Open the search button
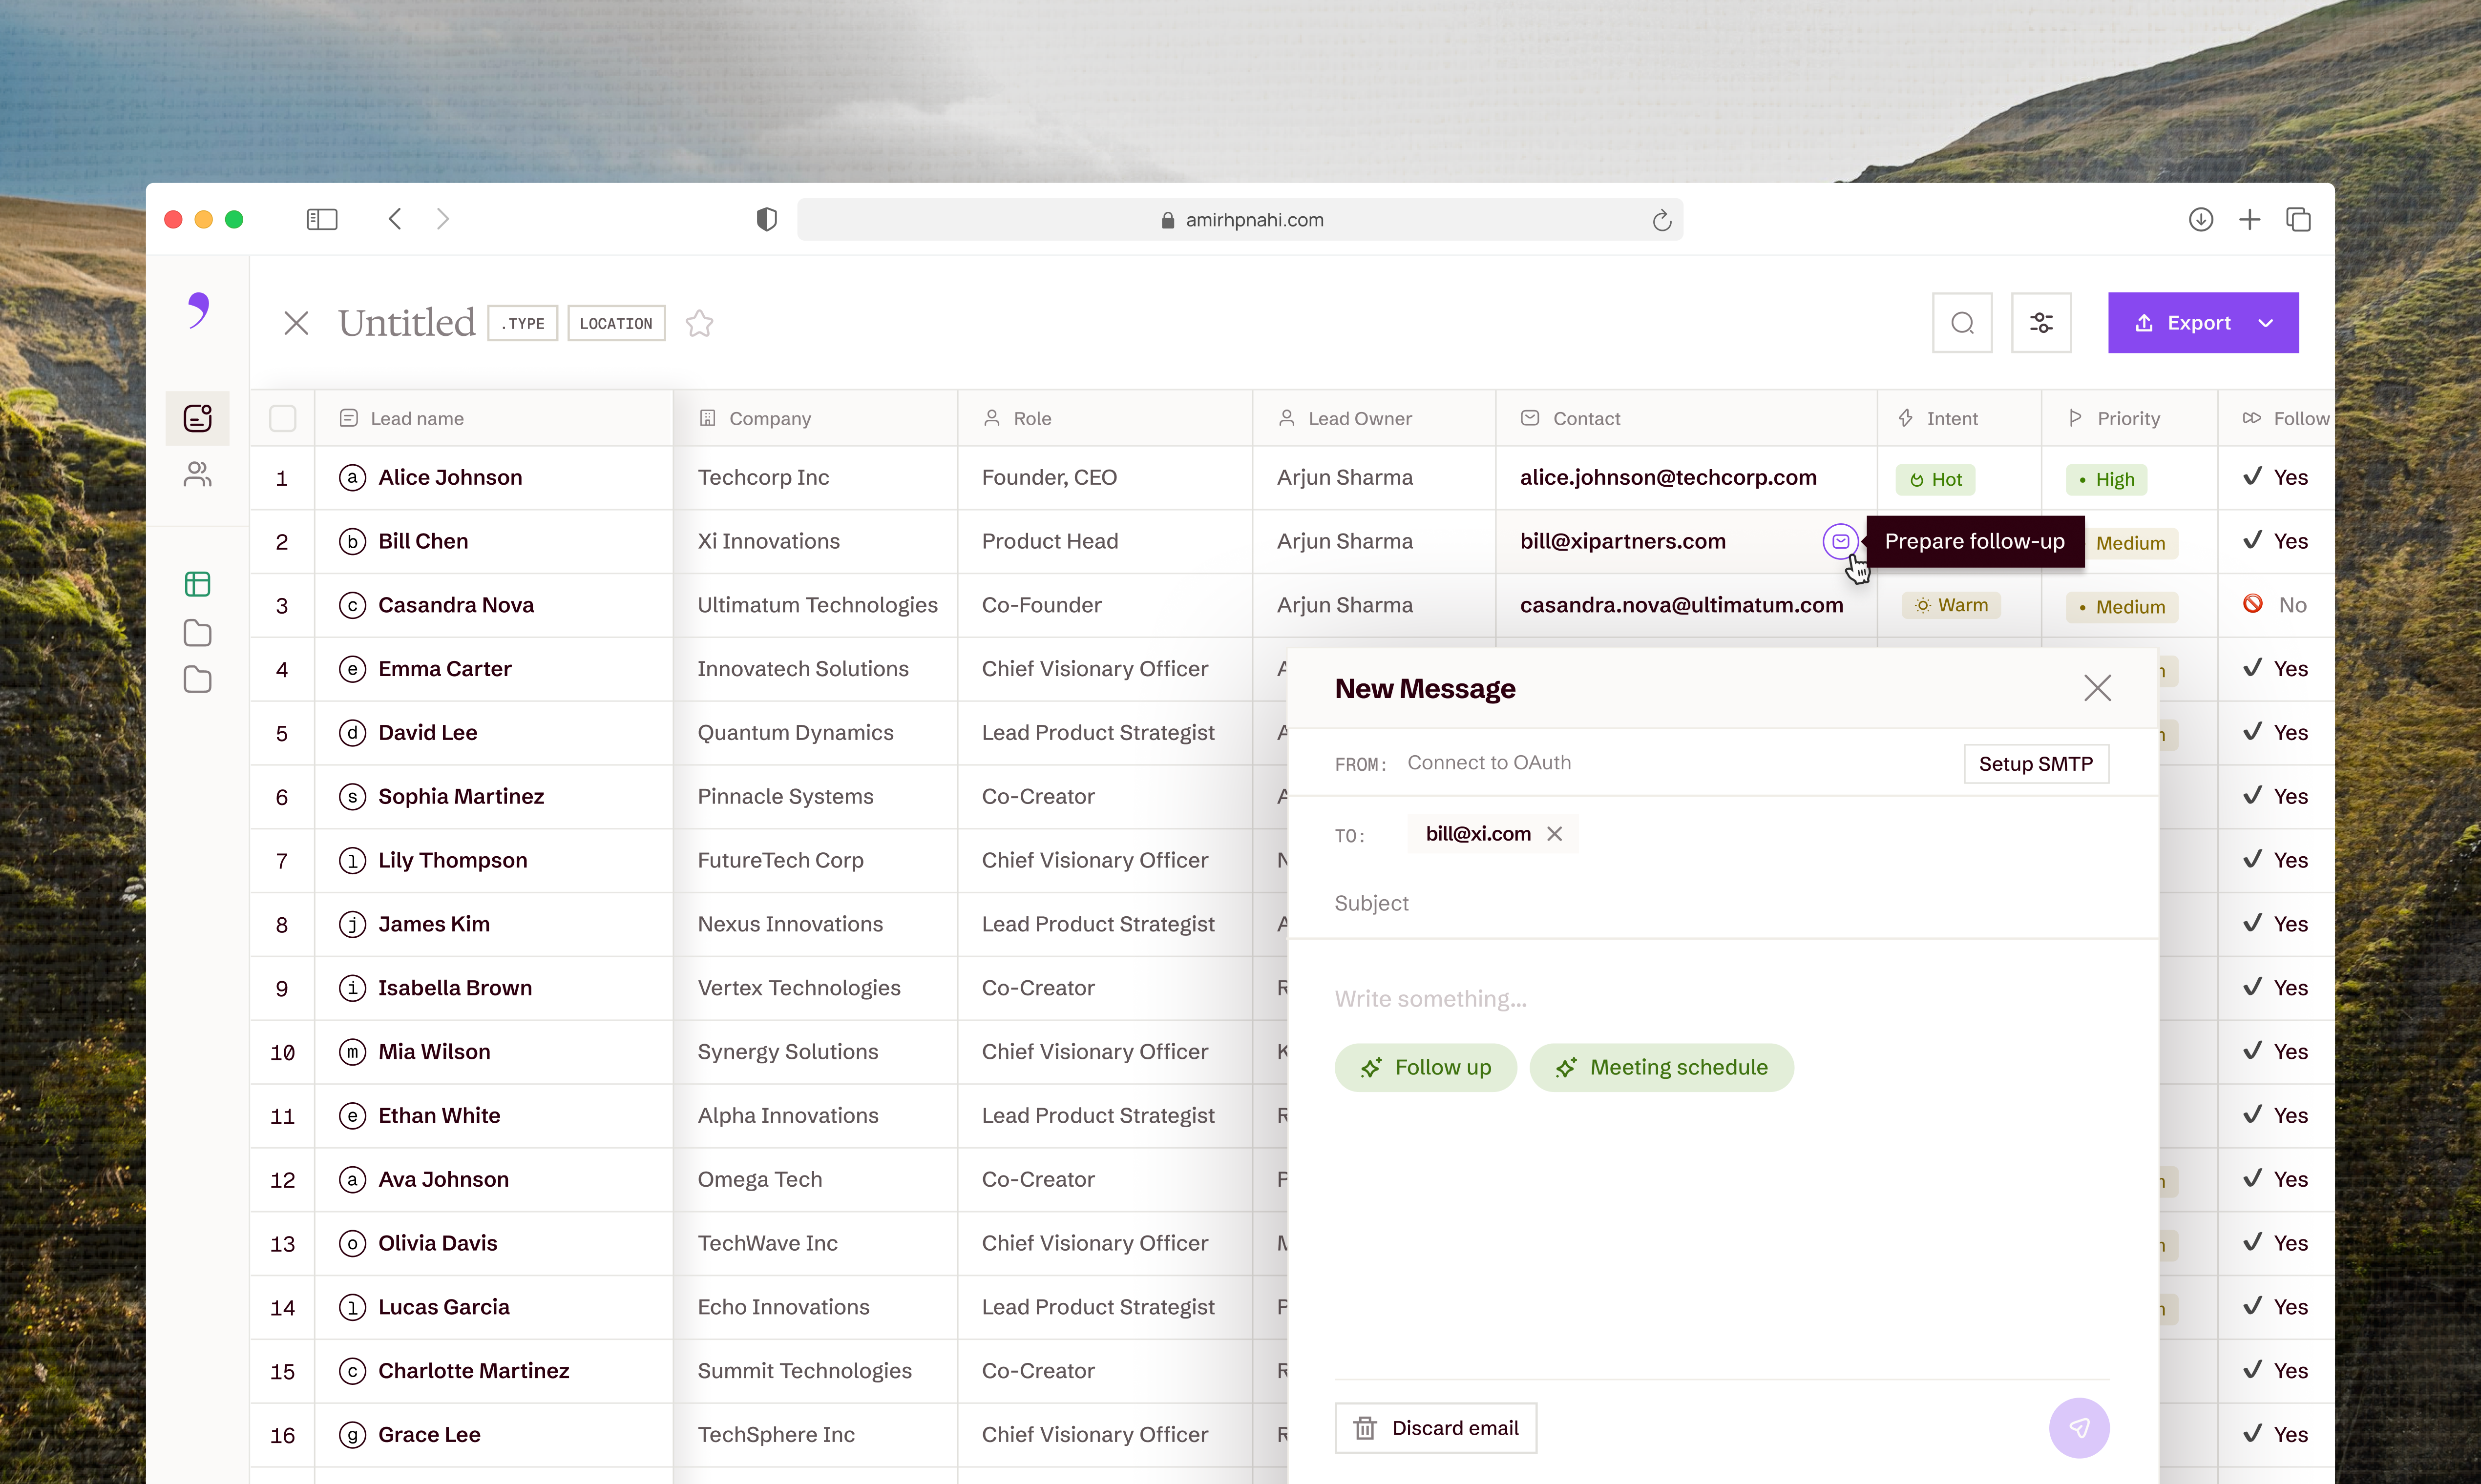2481x1484 pixels. (1962, 323)
